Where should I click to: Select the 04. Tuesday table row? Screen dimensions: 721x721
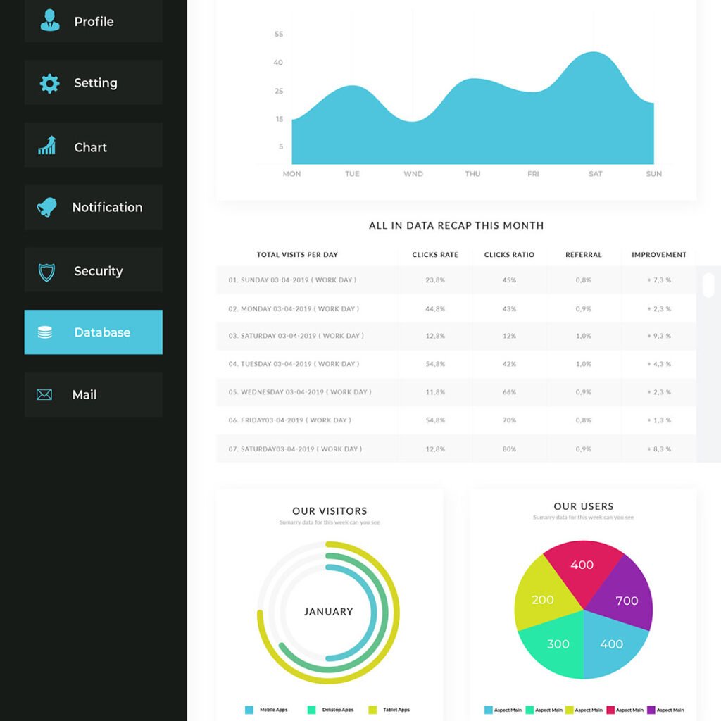click(456, 364)
